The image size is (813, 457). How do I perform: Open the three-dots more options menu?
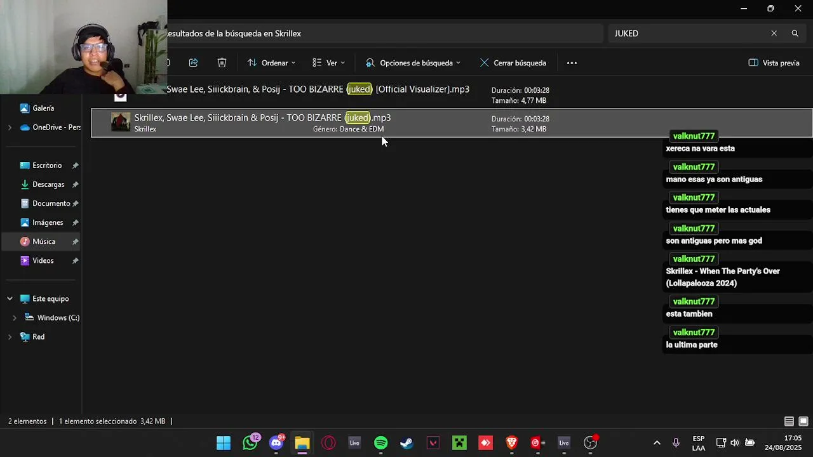point(572,63)
